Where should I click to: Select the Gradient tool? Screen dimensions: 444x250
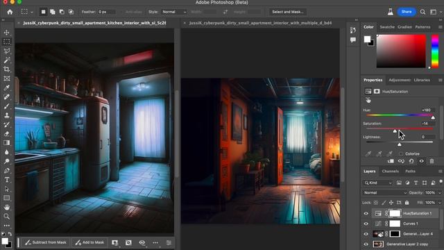(x=7, y=142)
